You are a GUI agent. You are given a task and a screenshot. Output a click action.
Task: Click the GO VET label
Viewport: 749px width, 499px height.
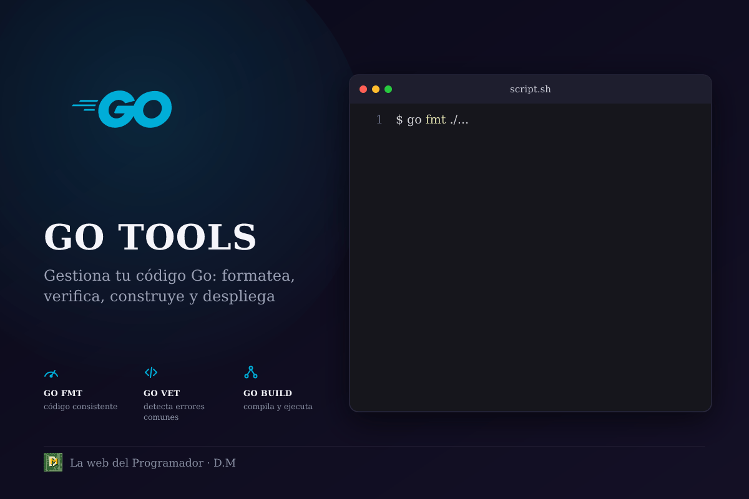point(162,394)
